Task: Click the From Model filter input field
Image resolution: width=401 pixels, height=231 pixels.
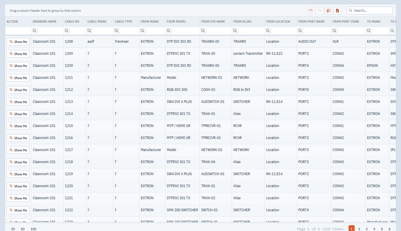Action: [185, 31]
